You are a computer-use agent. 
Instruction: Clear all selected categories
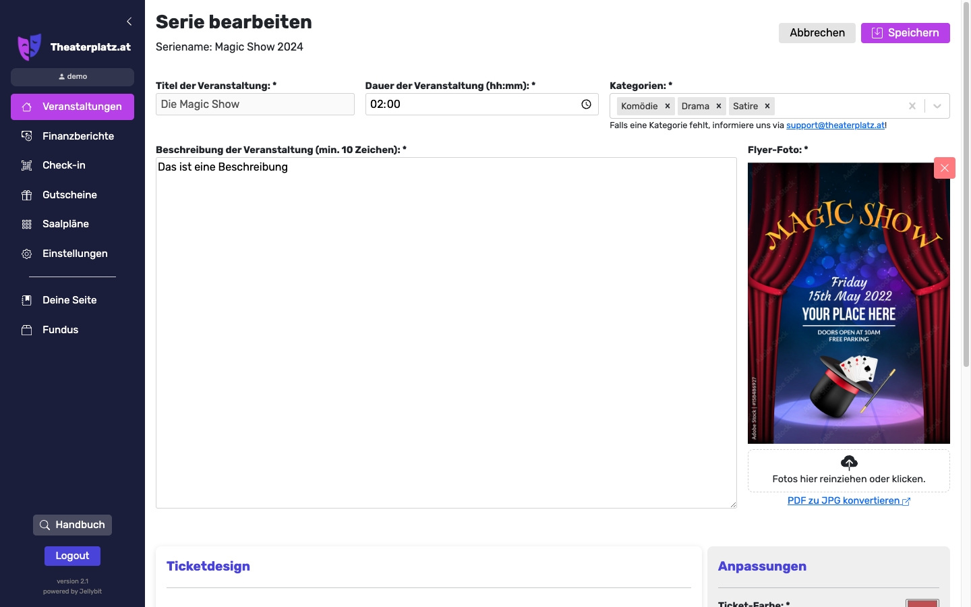912,107
